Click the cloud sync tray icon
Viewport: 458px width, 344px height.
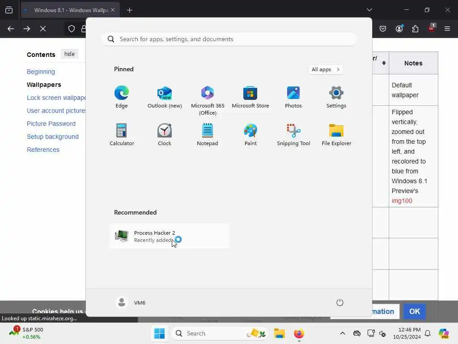pyautogui.click(x=356, y=333)
